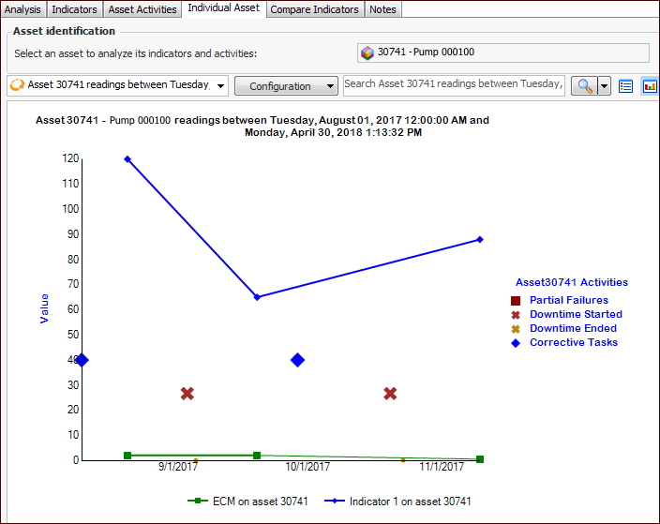Screen dimensions: 660x524
Task: Select the Individual Asset tab
Action: point(223,8)
